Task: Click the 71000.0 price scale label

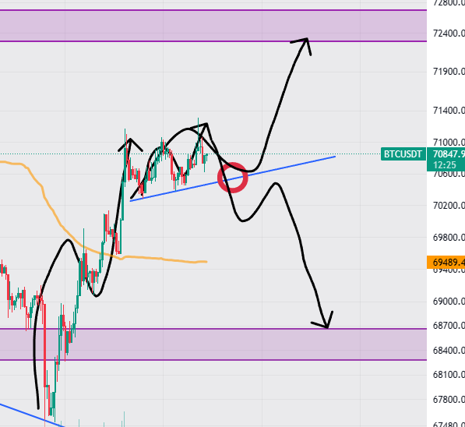Action: pos(449,143)
